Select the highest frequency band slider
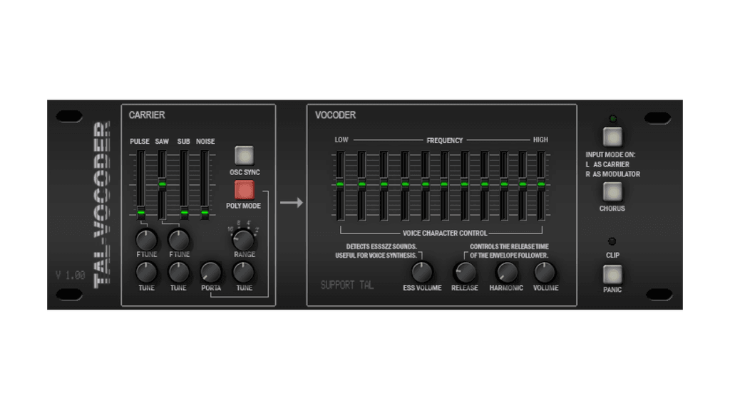 (543, 184)
